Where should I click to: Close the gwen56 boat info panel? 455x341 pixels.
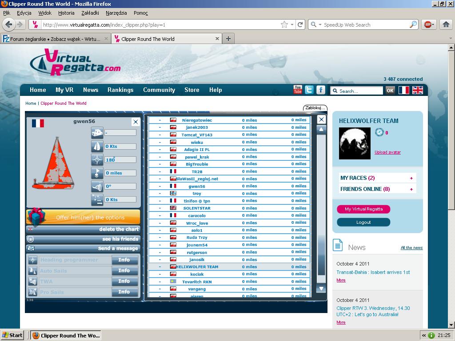point(136,122)
